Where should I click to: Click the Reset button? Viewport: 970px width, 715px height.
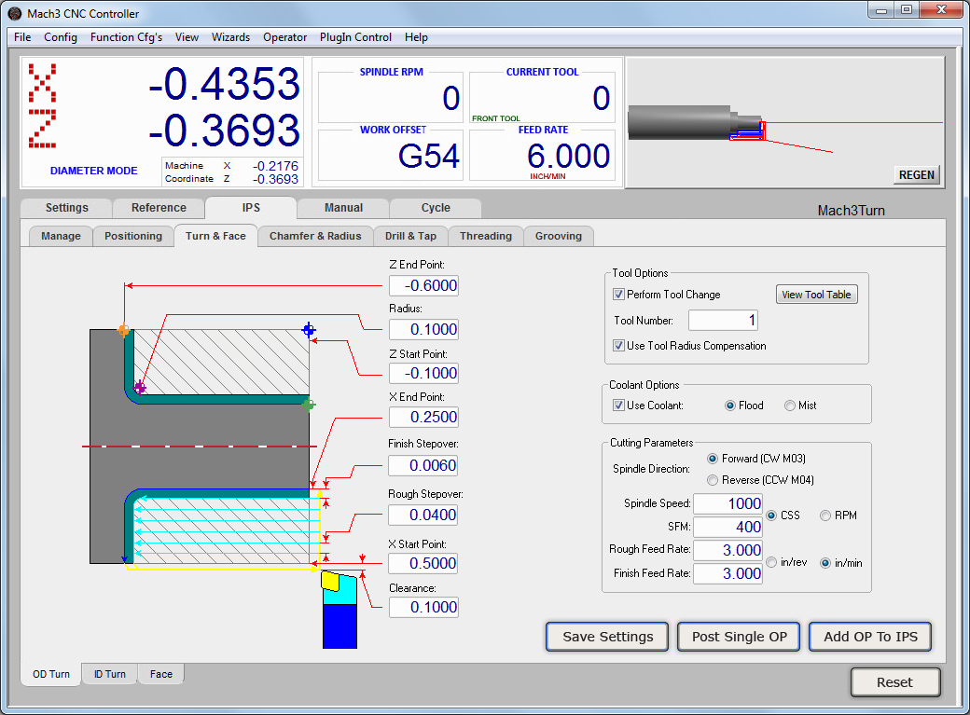[895, 682]
